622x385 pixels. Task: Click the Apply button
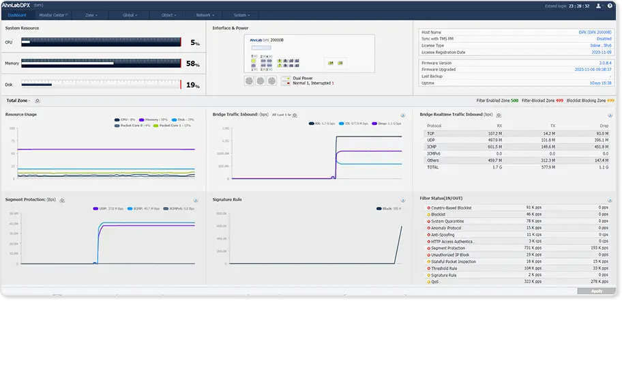(x=596, y=291)
